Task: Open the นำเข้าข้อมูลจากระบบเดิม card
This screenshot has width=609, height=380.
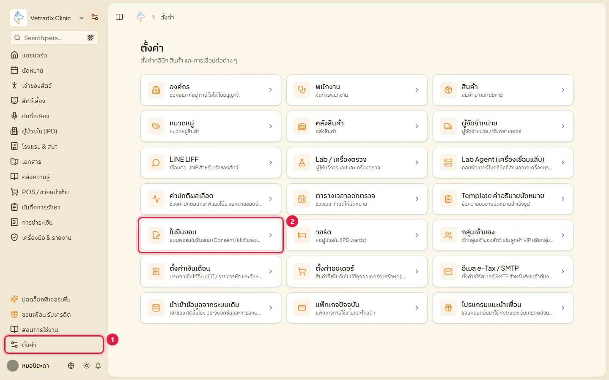Action: (211, 308)
